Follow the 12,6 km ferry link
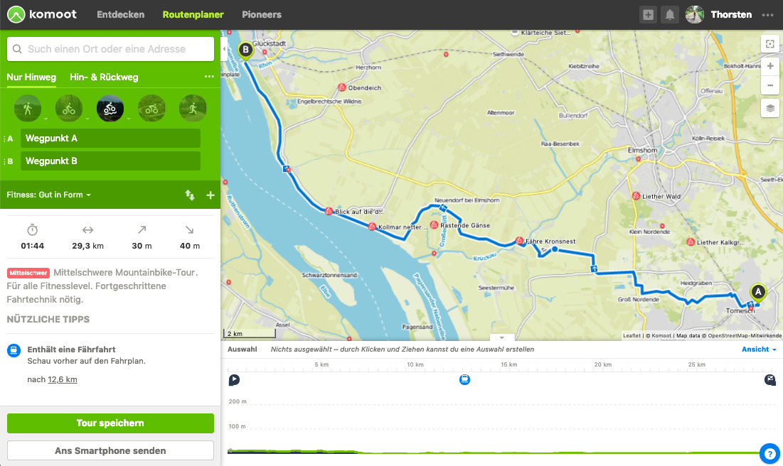The height and width of the screenshot is (466, 783). (x=63, y=379)
